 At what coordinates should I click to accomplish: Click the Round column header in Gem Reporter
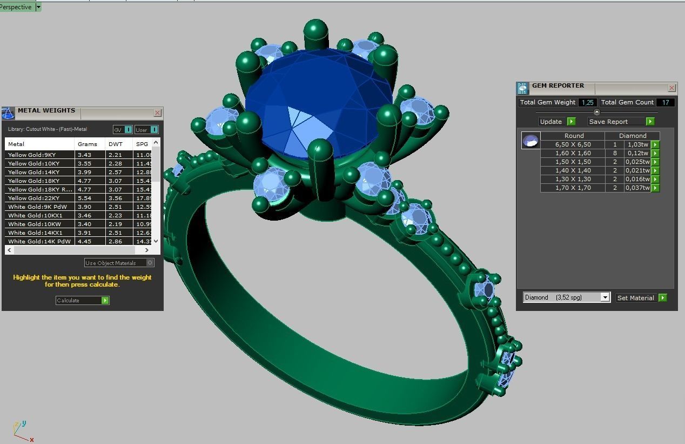click(574, 136)
